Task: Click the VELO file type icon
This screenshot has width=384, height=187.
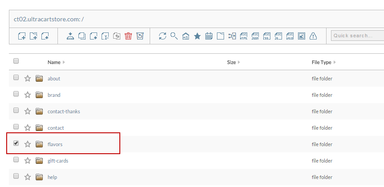Action: click(x=290, y=36)
